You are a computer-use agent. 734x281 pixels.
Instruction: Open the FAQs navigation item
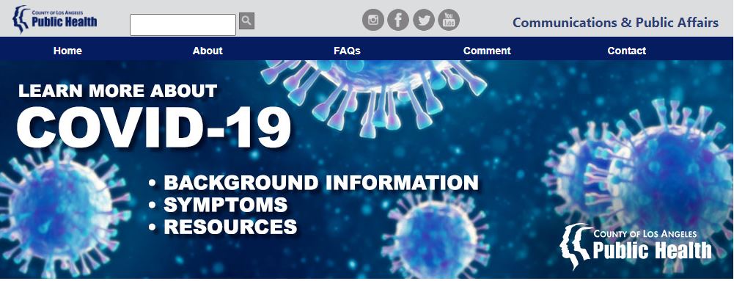pos(347,51)
